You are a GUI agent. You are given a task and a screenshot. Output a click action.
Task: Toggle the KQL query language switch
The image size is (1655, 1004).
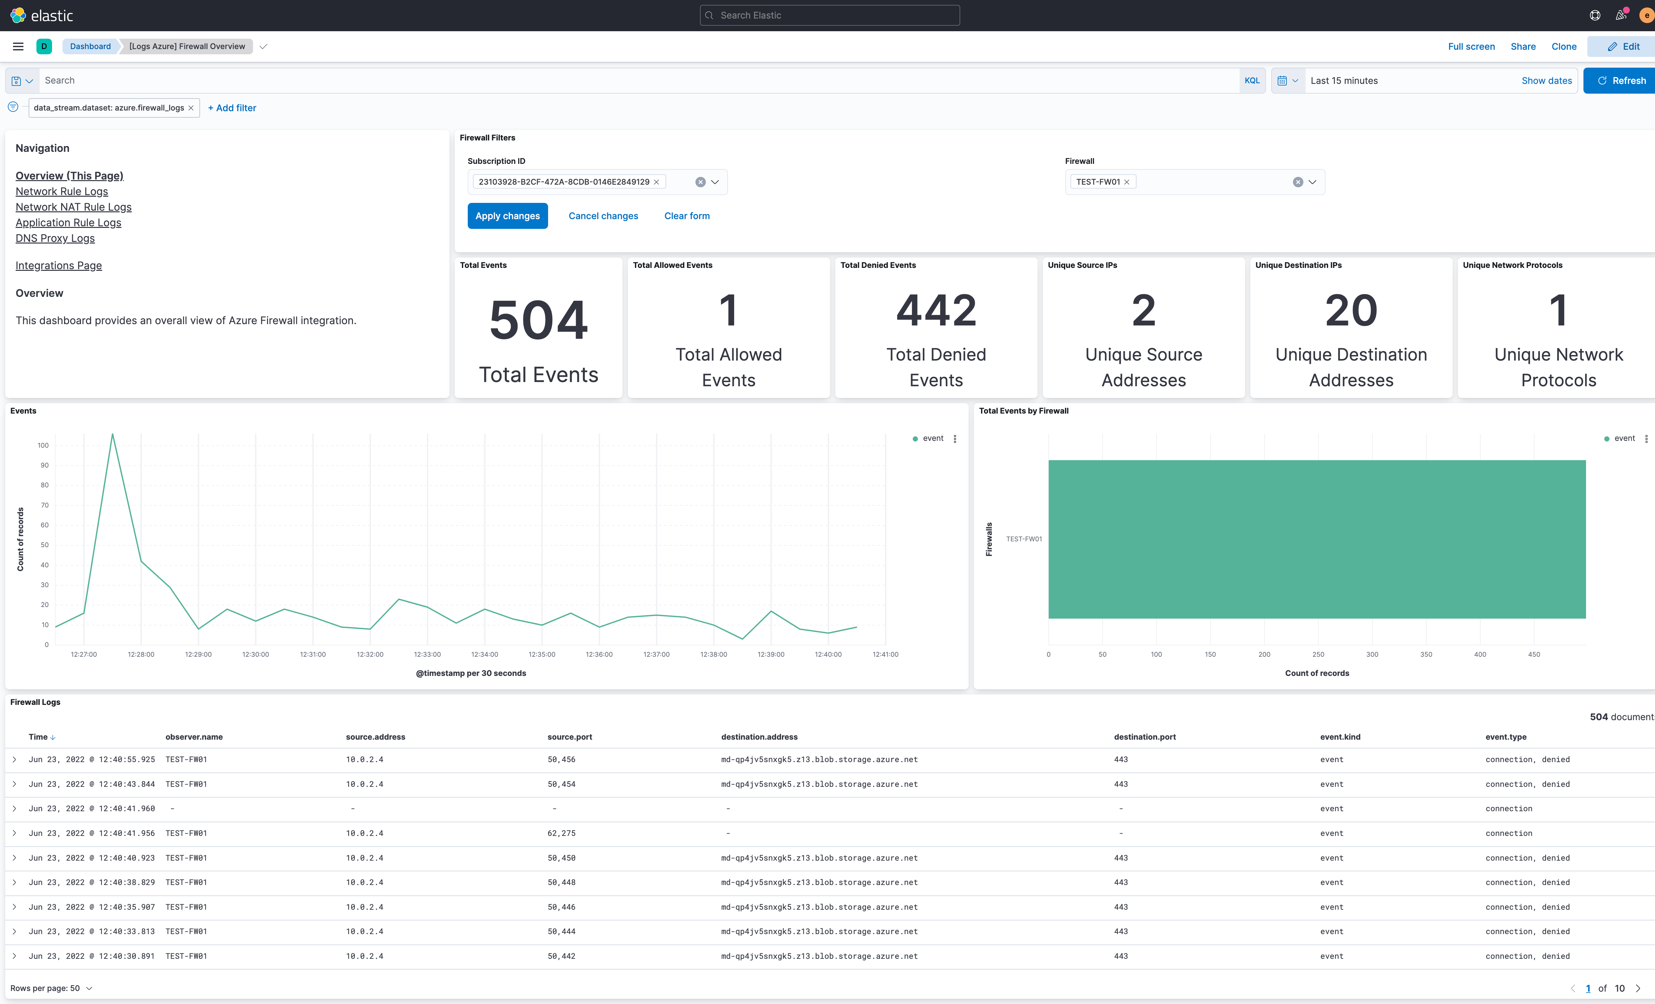pyautogui.click(x=1253, y=80)
